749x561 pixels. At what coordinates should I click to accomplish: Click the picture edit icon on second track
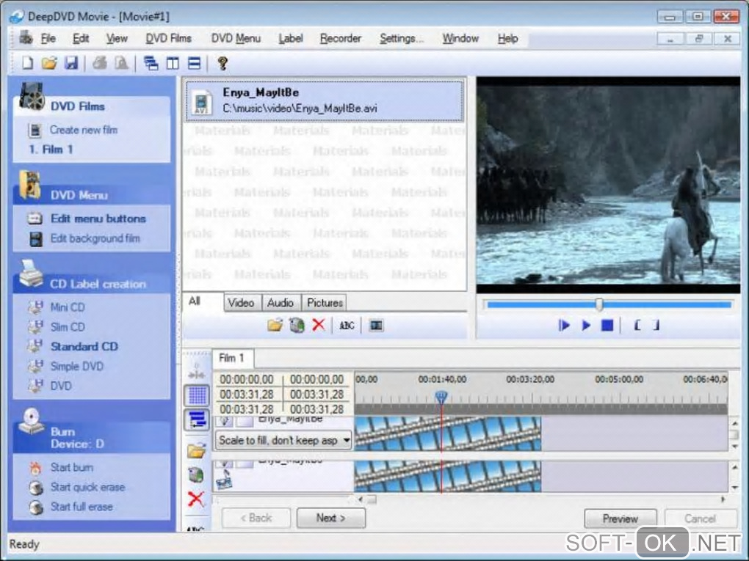(x=224, y=480)
